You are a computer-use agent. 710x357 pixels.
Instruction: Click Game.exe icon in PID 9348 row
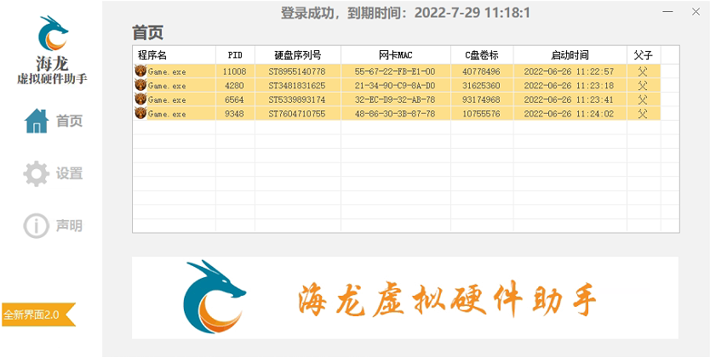140,113
